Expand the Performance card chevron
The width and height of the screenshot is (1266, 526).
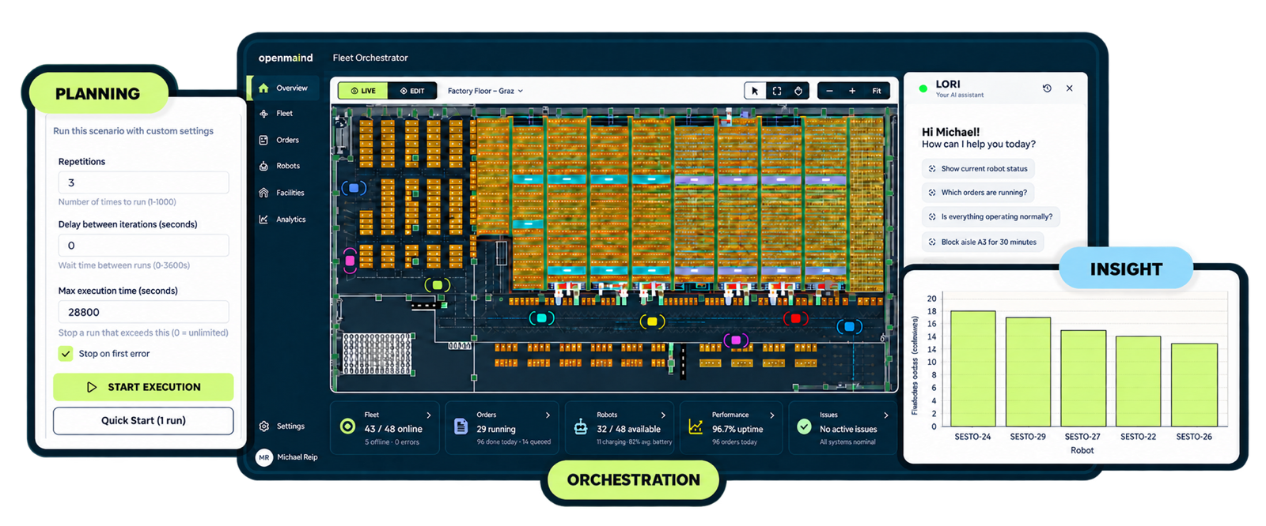point(772,415)
